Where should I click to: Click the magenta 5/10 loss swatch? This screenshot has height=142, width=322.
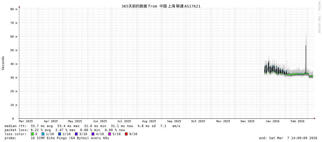[110, 134]
